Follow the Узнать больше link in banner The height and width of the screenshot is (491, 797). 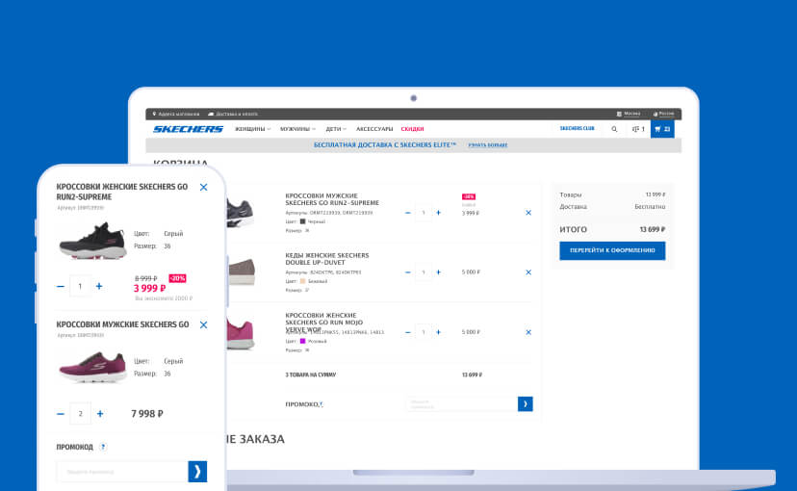(x=487, y=145)
